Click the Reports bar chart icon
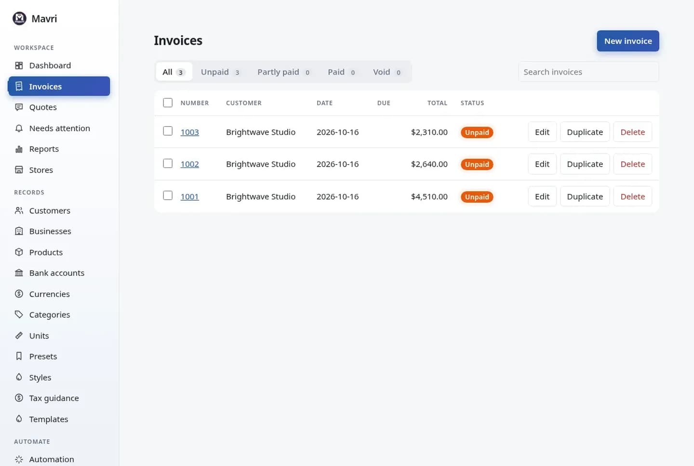This screenshot has height=466, width=694. (19, 149)
